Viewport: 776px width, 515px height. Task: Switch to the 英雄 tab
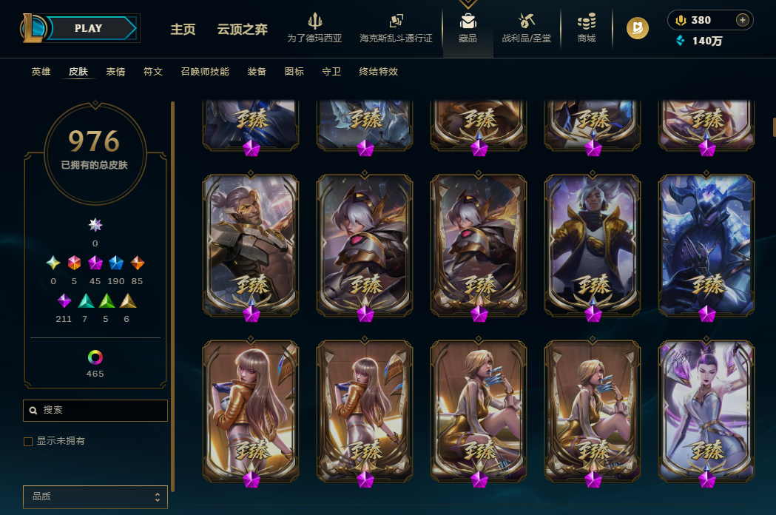[41, 72]
